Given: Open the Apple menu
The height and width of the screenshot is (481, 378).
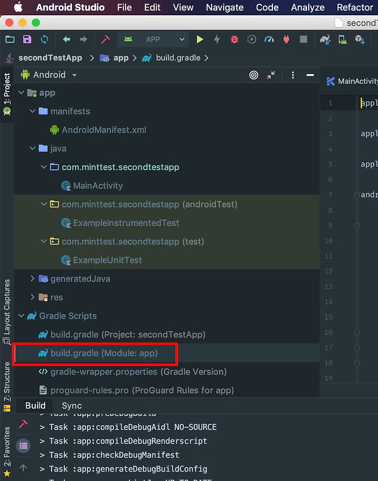Looking at the screenshot, I should click(x=18, y=7).
